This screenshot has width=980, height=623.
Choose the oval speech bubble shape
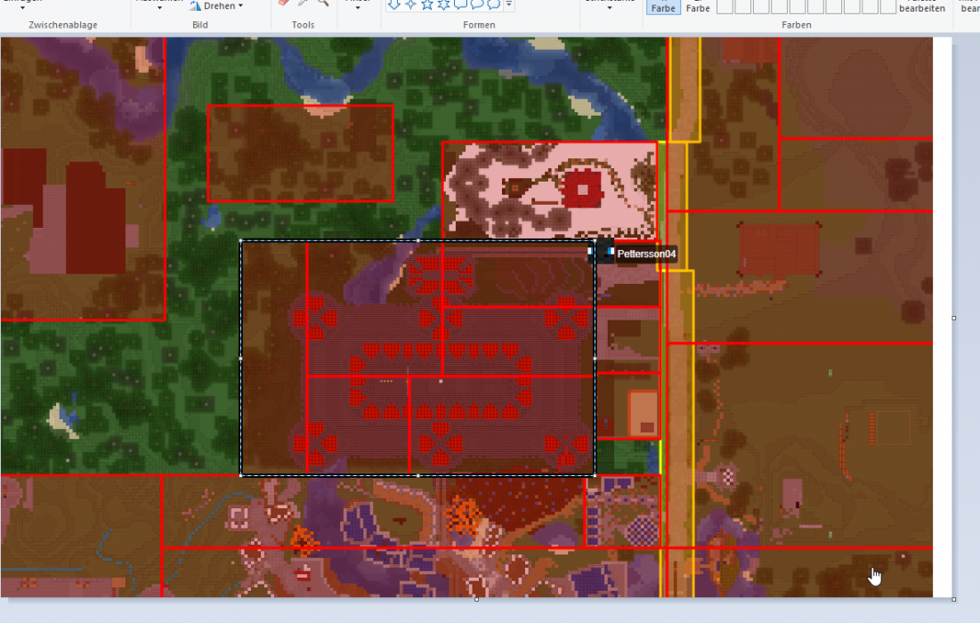click(x=477, y=4)
